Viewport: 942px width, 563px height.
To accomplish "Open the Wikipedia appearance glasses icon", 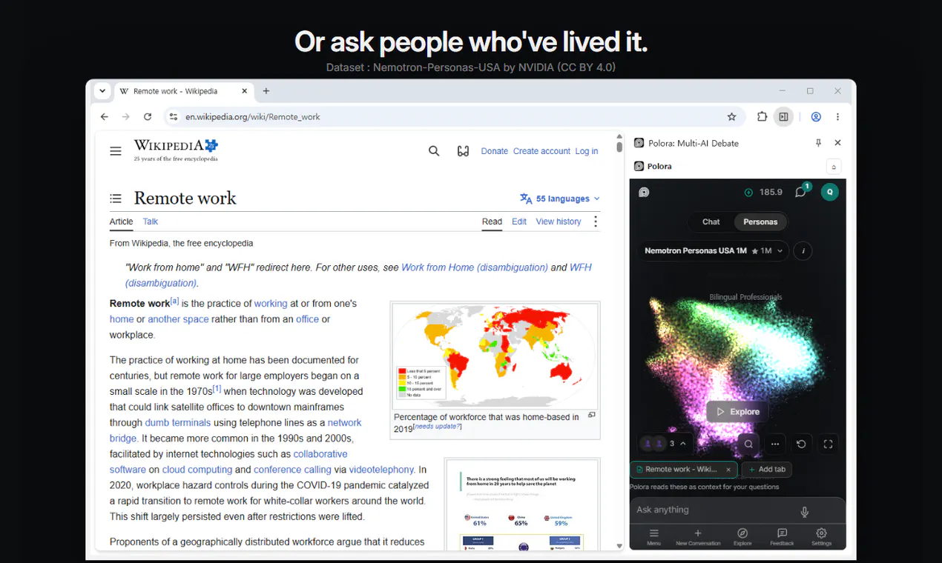I will point(463,151).
